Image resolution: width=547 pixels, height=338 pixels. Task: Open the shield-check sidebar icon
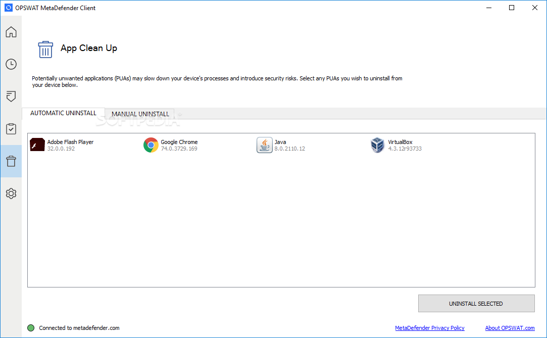[x=11, y=96]
